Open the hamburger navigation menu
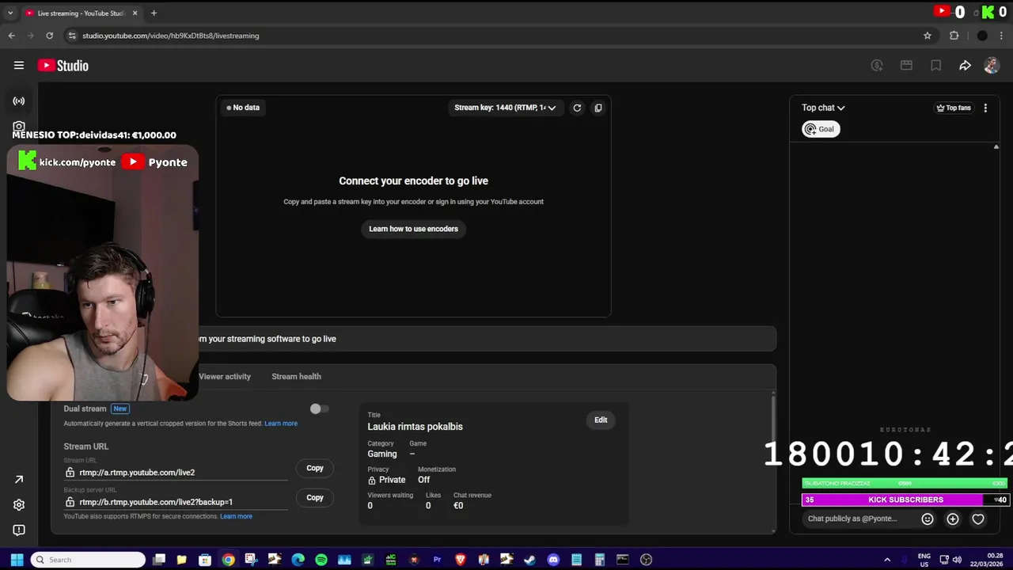 (19, 66)
